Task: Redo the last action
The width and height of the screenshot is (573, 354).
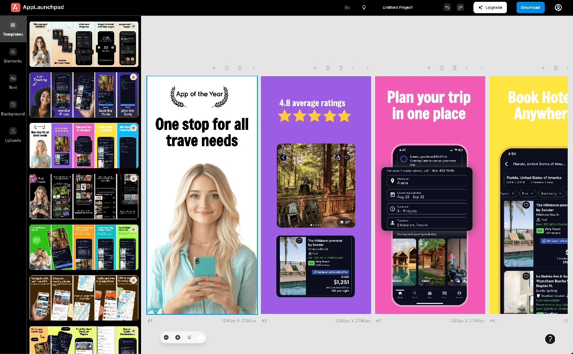Action: [460, 7]
